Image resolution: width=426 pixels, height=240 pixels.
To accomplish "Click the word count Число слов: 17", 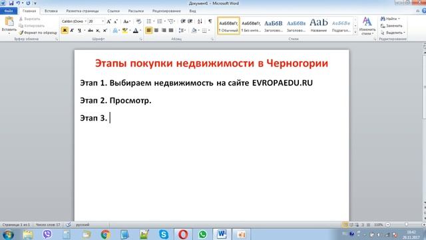I will pyautogui.click(x=48, y=225).
